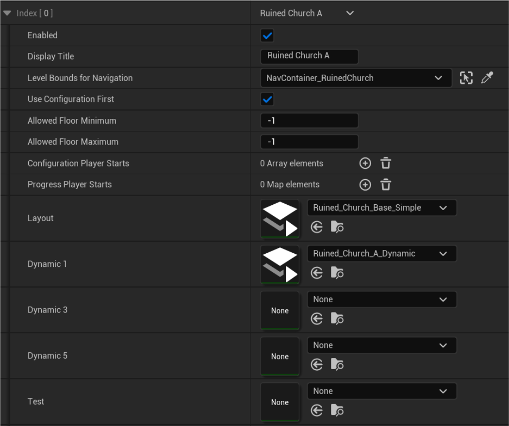Add element to Progress Player Starts map
This screenshot has width=509, height=426.
365,184
